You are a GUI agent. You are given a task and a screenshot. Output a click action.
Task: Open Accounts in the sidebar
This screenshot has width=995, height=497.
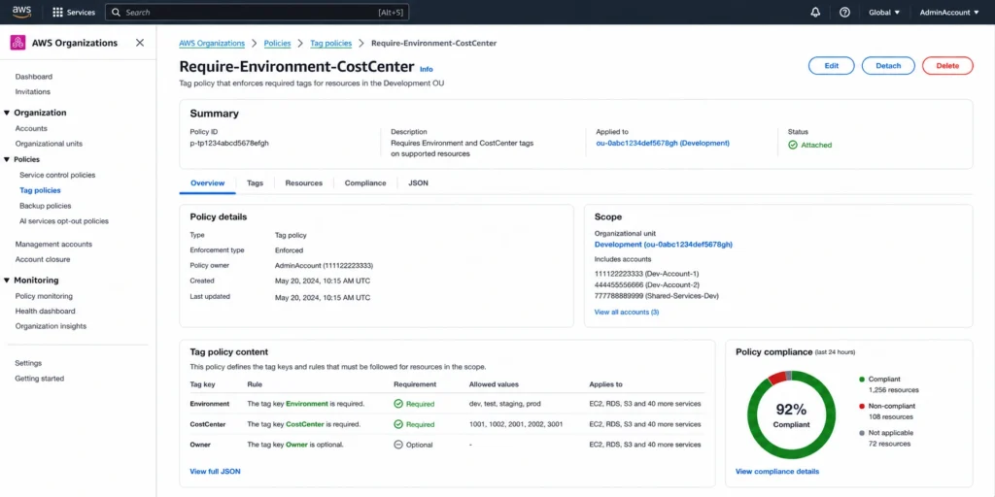point(31,129)
